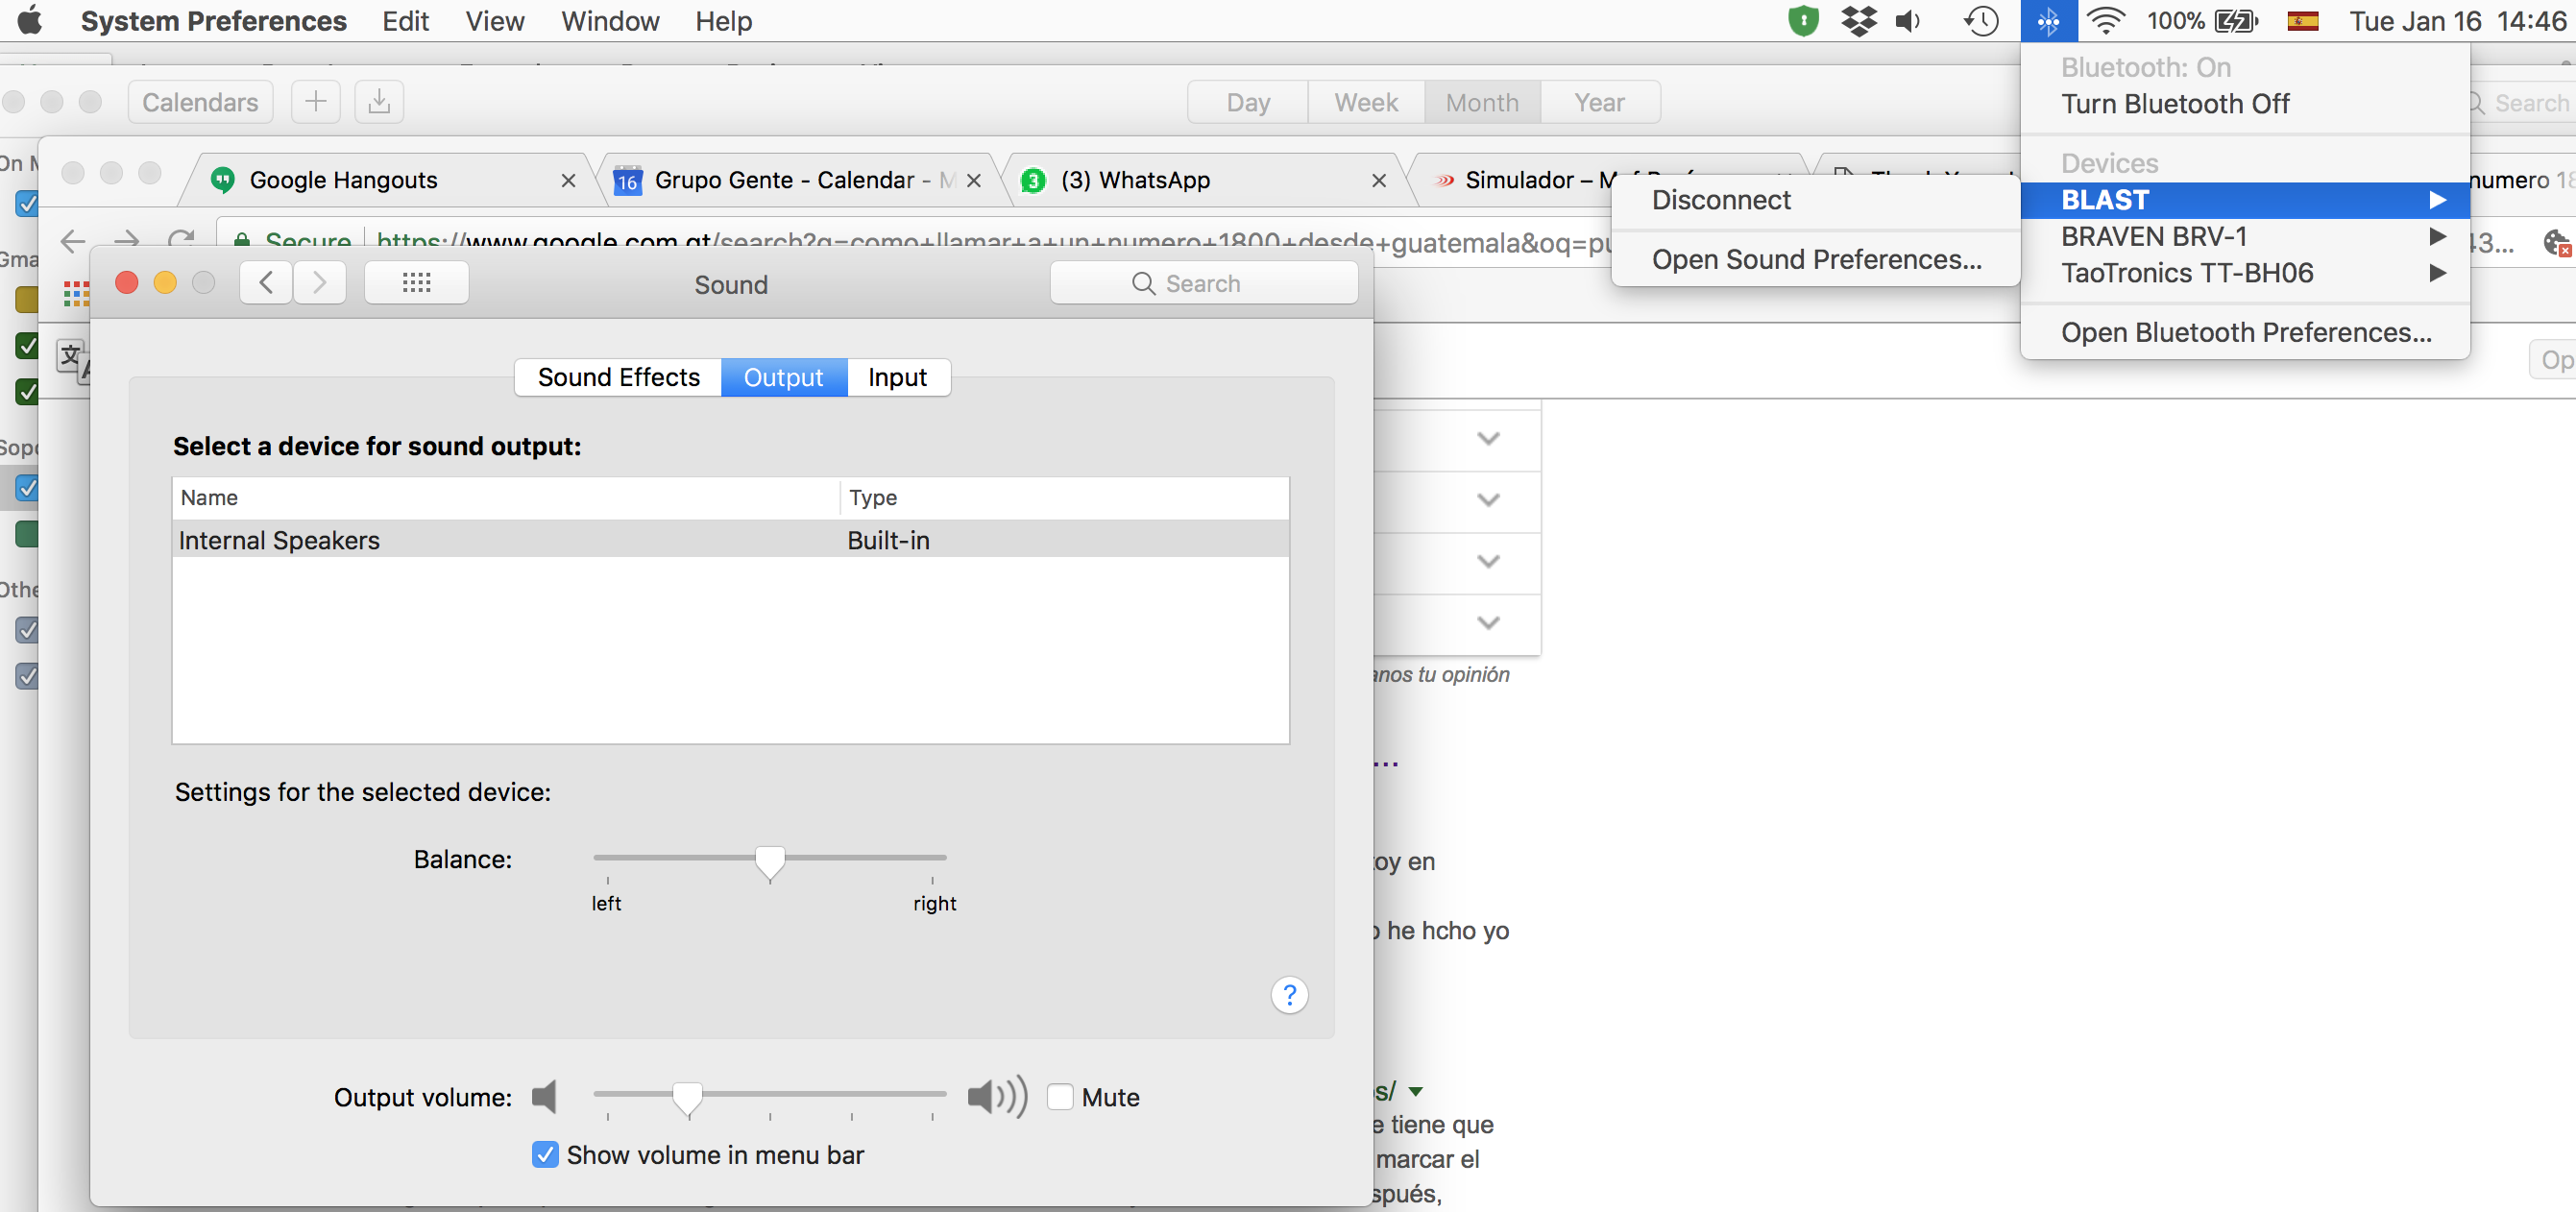Expand the first chevron on the webpage
2576x1212 pixels.
[1488, 438]
